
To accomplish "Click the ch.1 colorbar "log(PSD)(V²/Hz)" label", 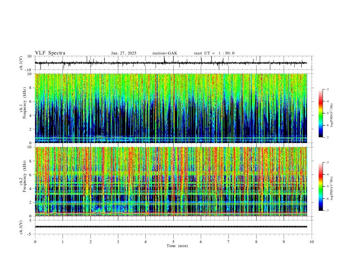I will coord(332,116).
